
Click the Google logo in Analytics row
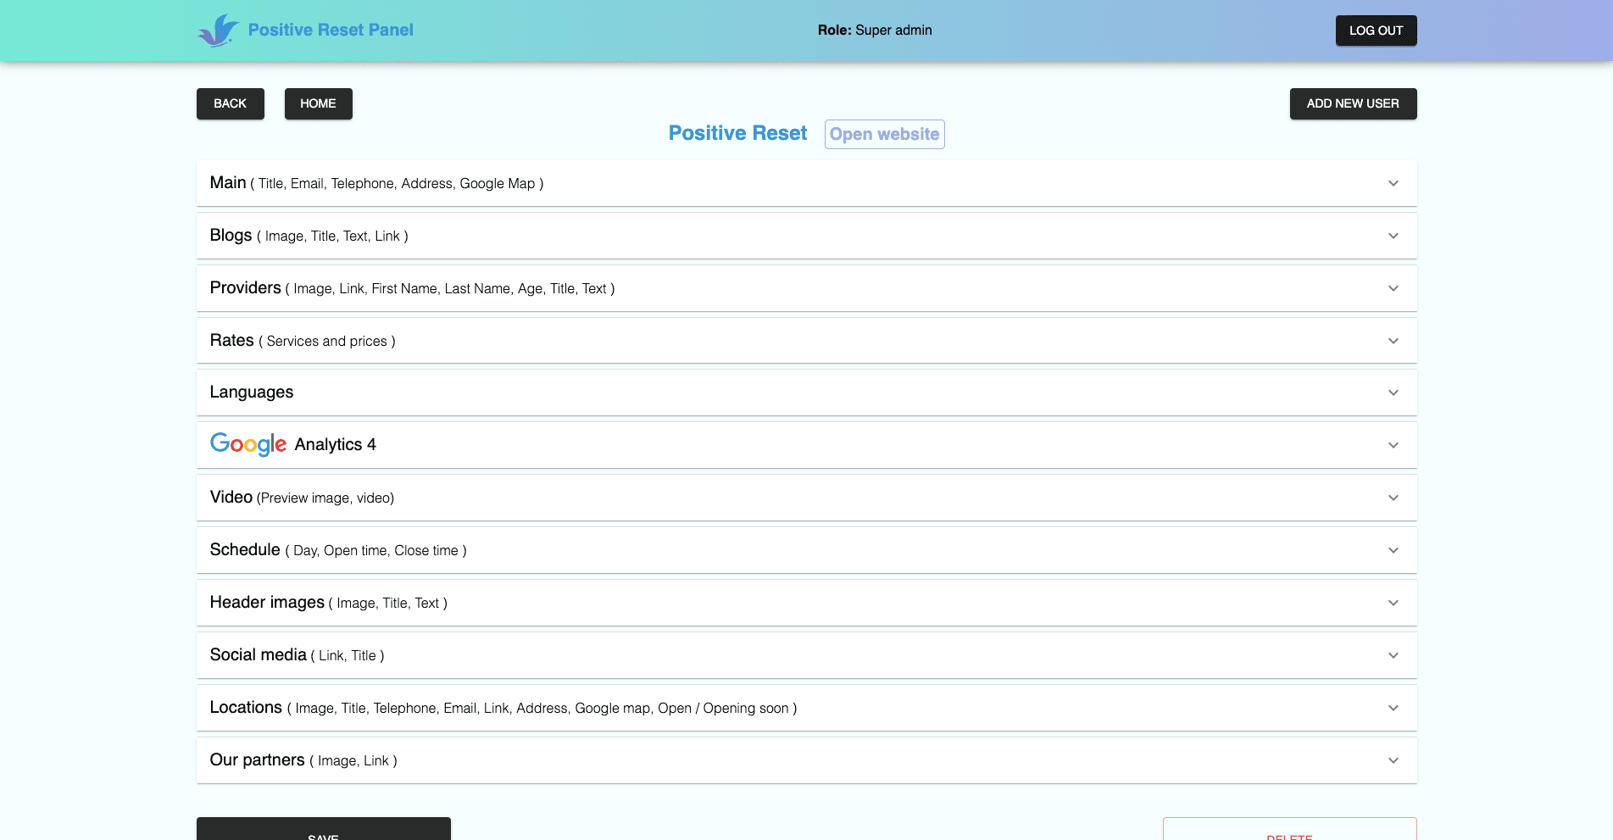pos(248,444)
